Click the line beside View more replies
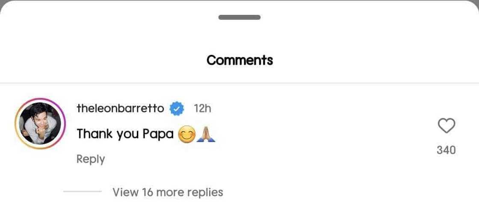Screen dimensions: 479x218 (82, 192)
